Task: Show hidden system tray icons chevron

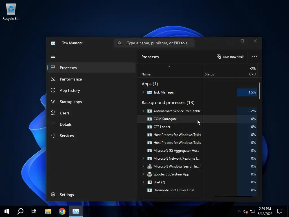Action: (239, 211)
